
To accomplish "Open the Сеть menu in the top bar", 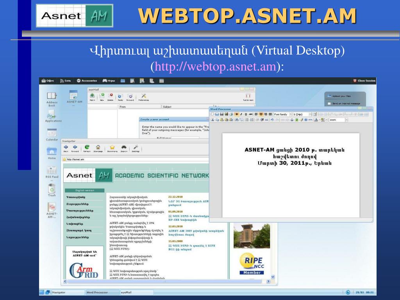I will pyautogui.click(x=65, y=80).
